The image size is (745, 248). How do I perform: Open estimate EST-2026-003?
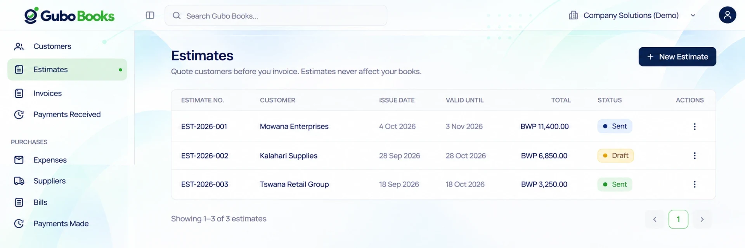pos(204,185)
